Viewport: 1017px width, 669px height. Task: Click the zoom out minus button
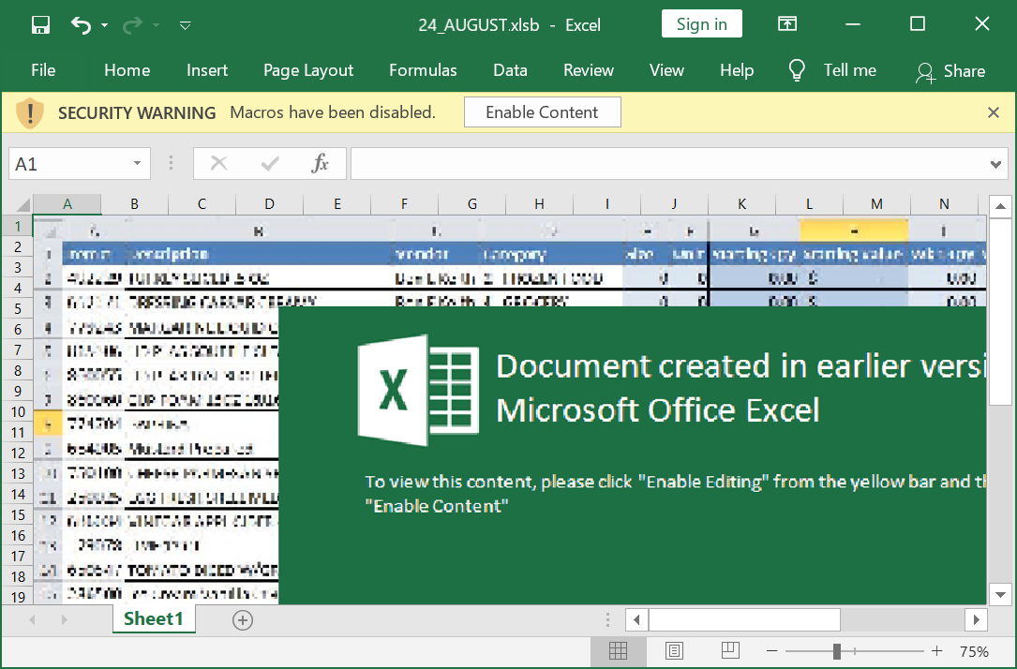pos(771,651)
